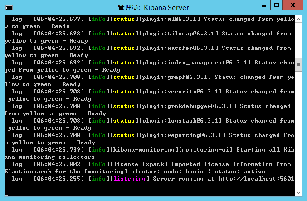Click the timestamp 06:04:25.739
Viewport: 307px width, 201px height.
pyautogui.click(x=59, y=150)
